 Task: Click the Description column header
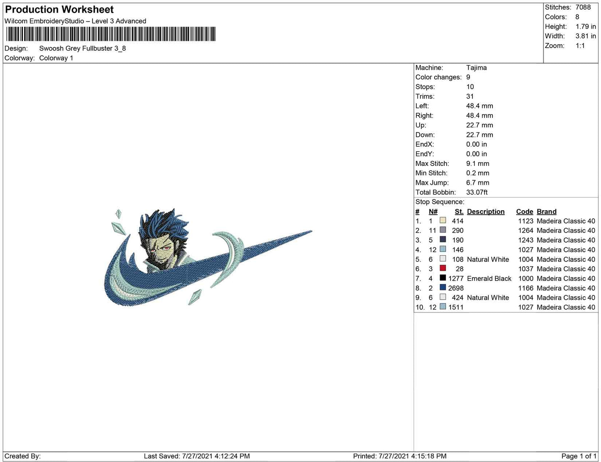coord(486,211)
